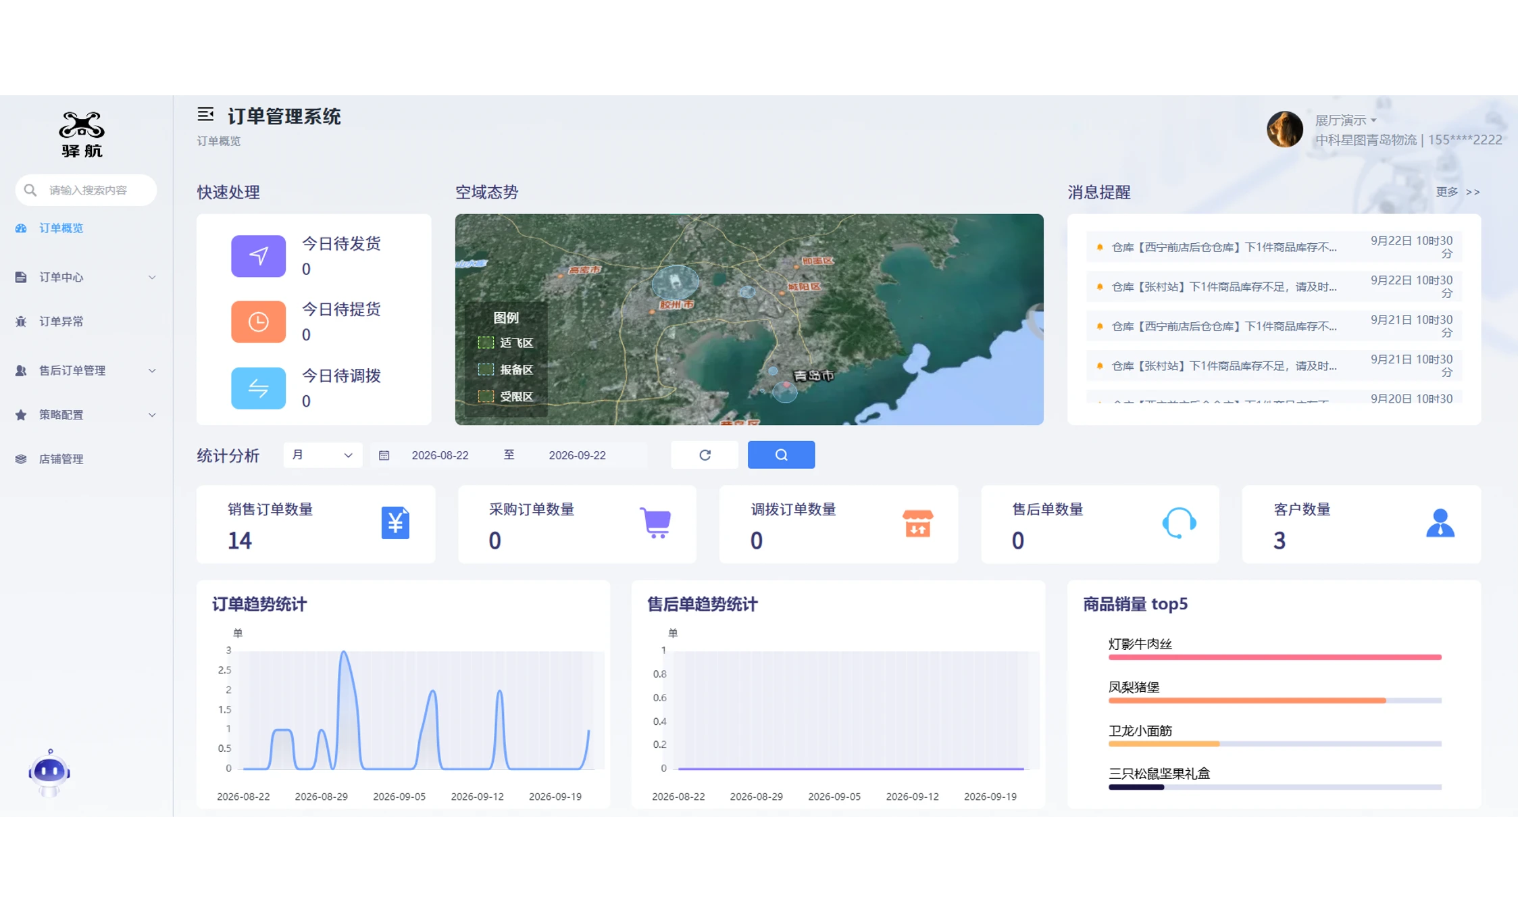
Task: Click the 策略配置 star icon
Action: [x=21, y=415]
